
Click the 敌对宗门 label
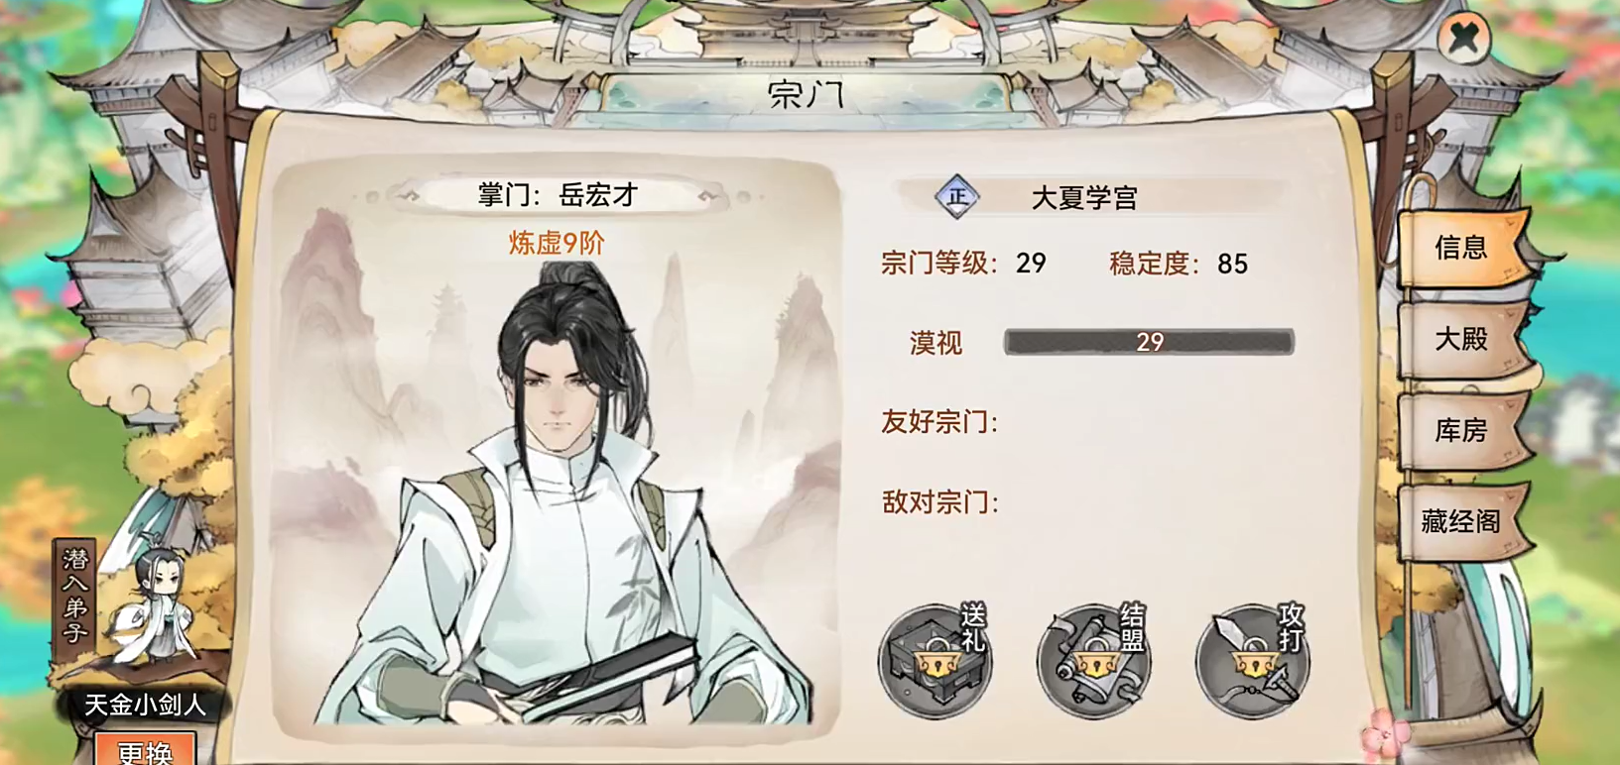(939, 502)
